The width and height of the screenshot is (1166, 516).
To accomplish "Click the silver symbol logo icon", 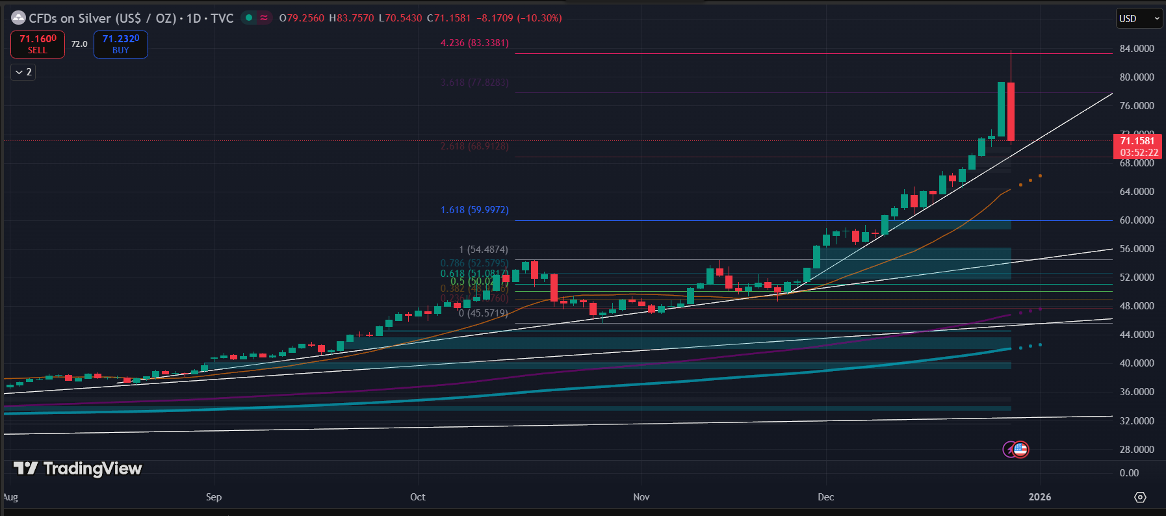I will click(x=19, y=18).
